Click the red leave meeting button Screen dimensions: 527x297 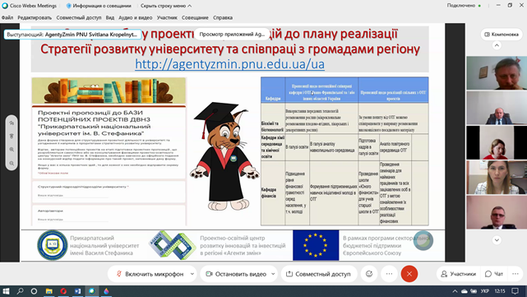(x=409, y=274)
